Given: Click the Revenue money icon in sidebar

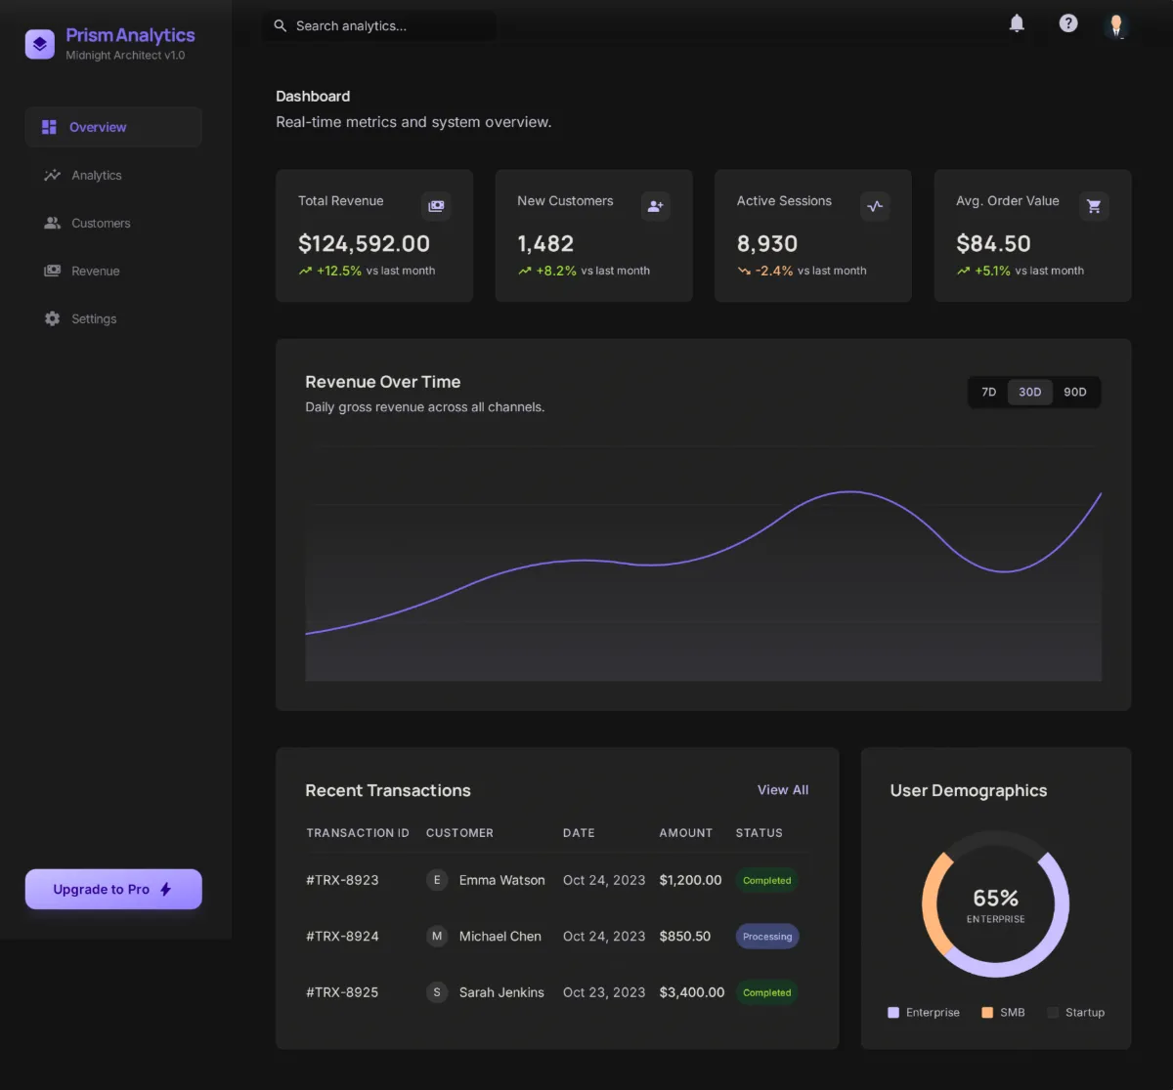Looking at the screenshot, I should click(52, 271).
